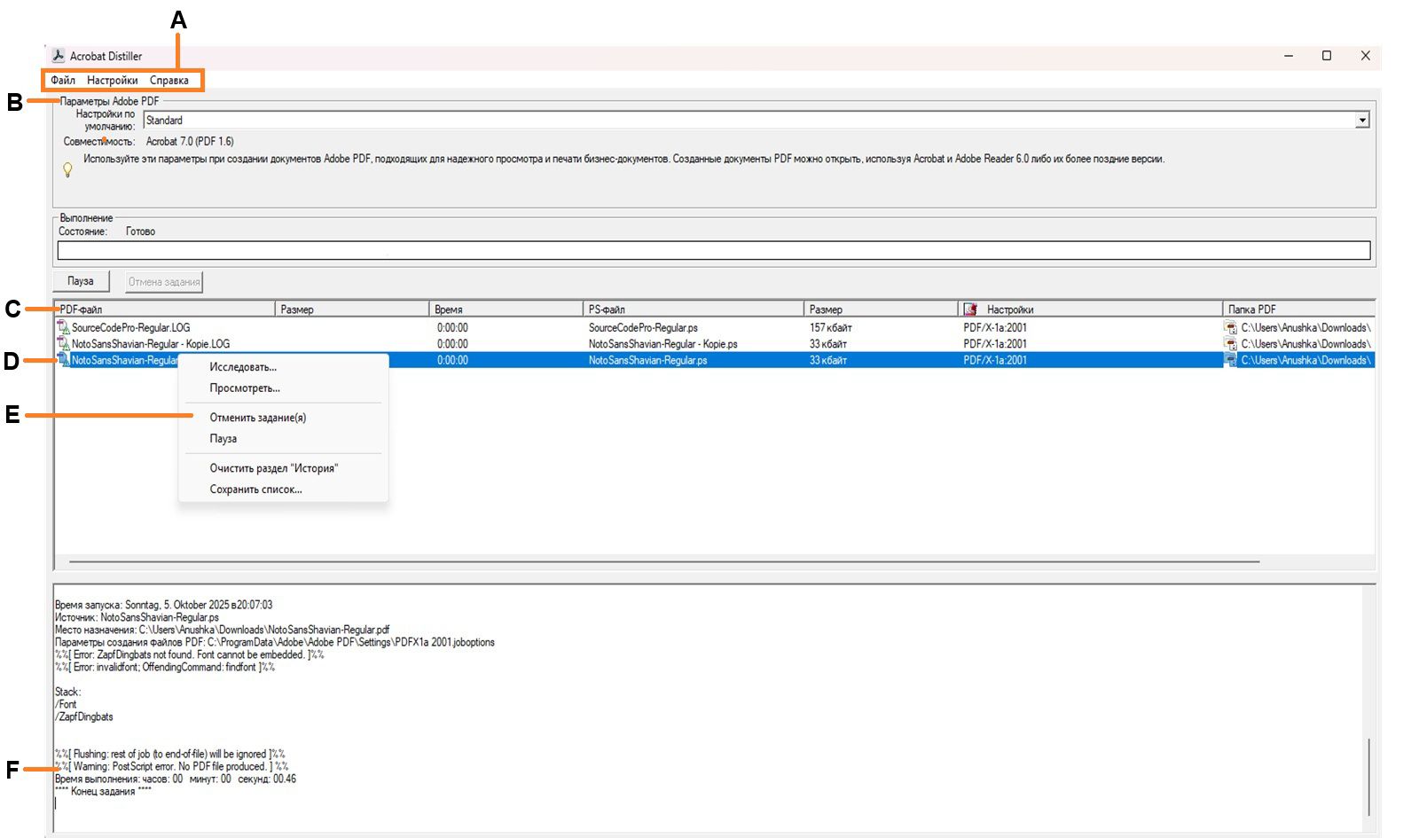Sort by the PS-файл column header

tap(694, 309)
